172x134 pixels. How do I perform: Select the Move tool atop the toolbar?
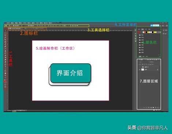pos(5,31)
